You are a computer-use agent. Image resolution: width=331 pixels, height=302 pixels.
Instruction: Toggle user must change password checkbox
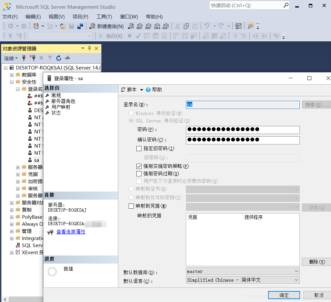coord(139,181)
